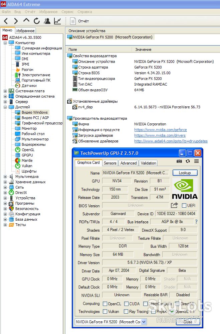Expand the Мультимедиа node
The height and width of the screenshot is (334, 220).
pos(5,177)
